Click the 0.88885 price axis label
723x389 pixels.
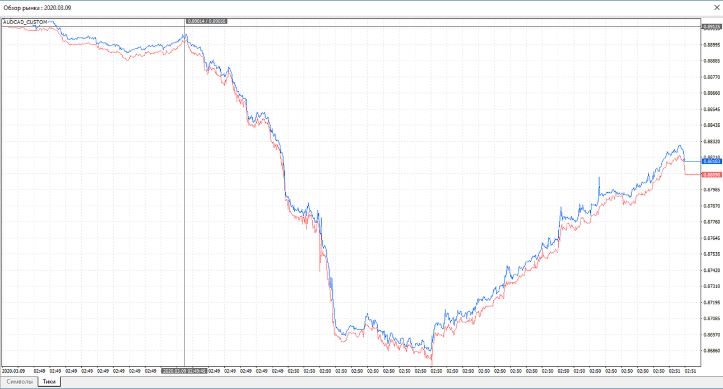pos(711,61)
